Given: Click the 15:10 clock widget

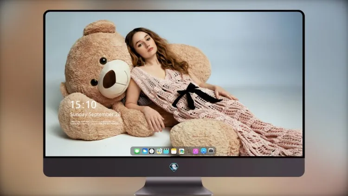Looking at the screenshot, I should click(84, 105).
